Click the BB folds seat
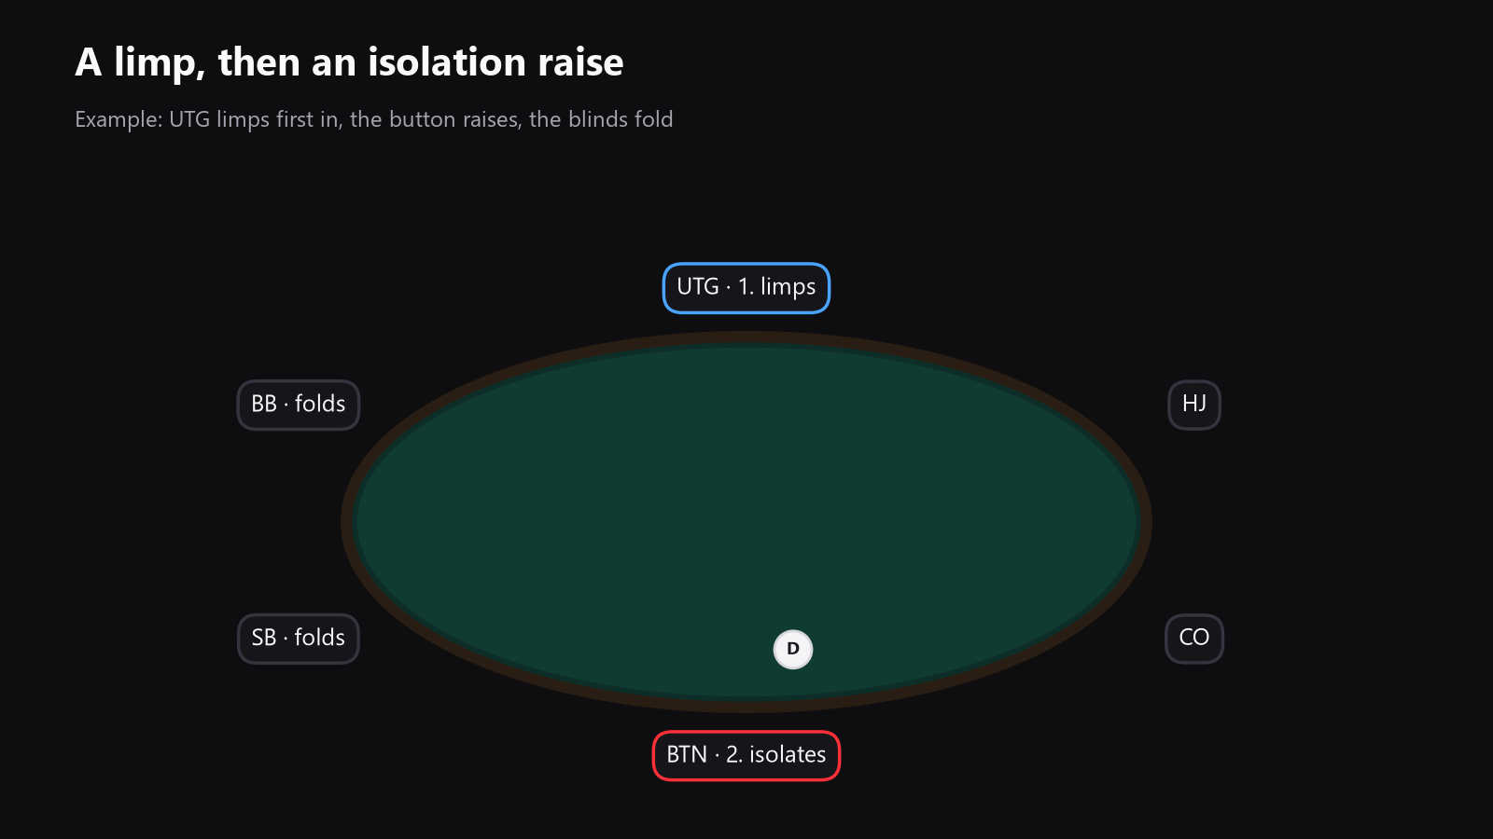 (299, 405)
